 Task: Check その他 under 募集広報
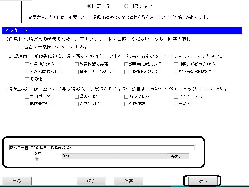pyautogui.click(x=176, y=104)
